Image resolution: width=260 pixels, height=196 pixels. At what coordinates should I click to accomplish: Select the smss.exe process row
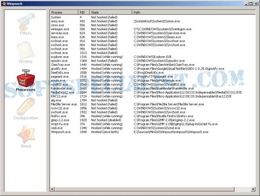coord(153,21)
